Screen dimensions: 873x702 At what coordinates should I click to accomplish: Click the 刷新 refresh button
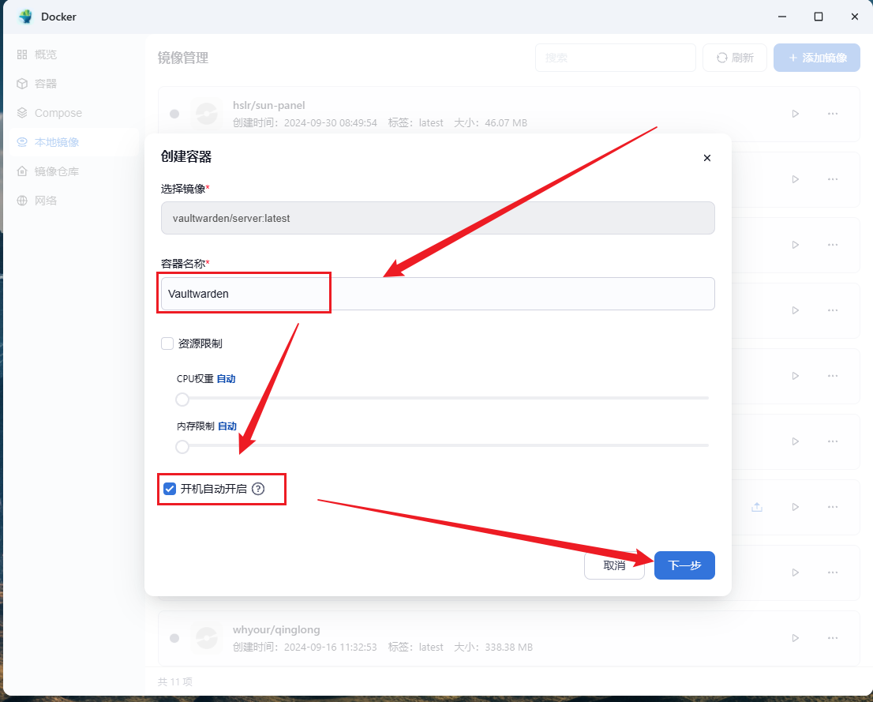pyautogui.click(x=734, y=58)
